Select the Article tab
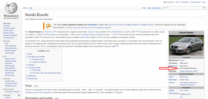 click(x=25, y=8)
